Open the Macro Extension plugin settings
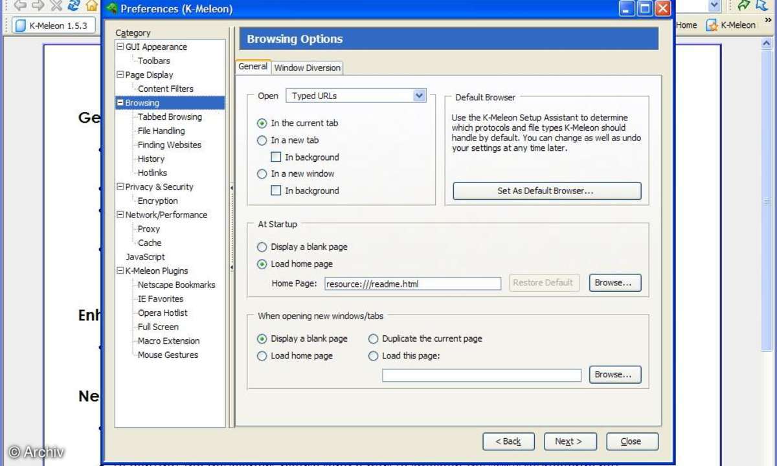The image size is (777, 466). point(168,341)
